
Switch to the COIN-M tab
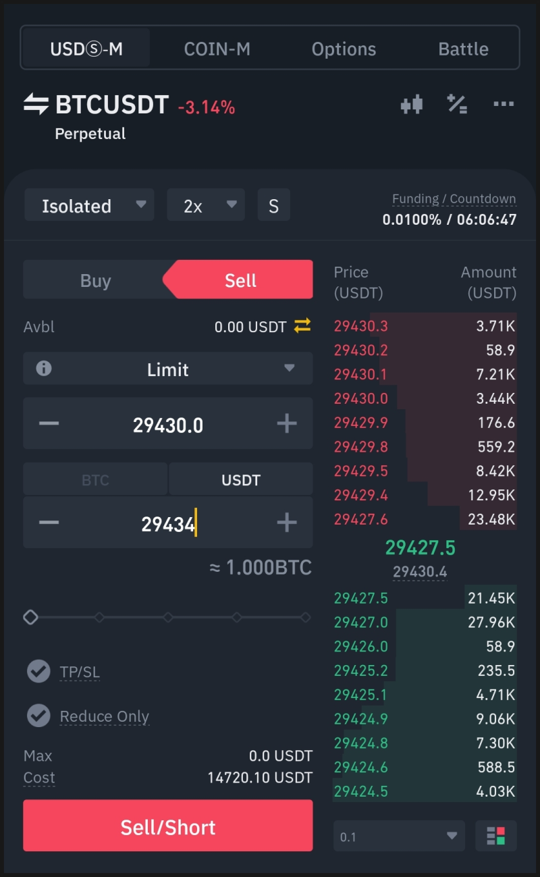[x=217, y=49]
